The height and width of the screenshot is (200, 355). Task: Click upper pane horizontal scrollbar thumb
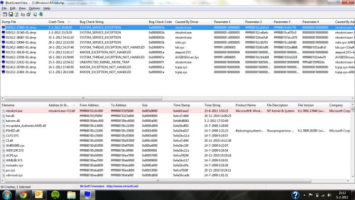click(x=83, y=98)
